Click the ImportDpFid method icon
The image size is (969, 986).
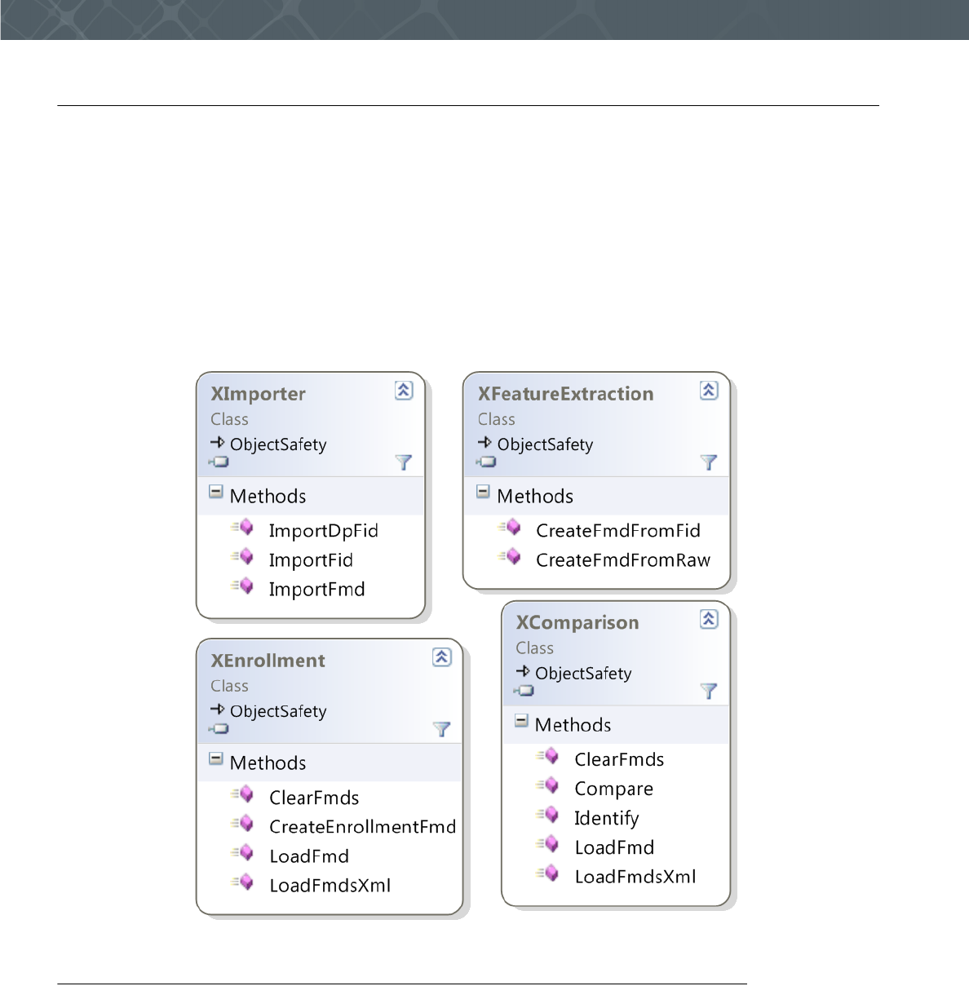click(x=242, y=528)
